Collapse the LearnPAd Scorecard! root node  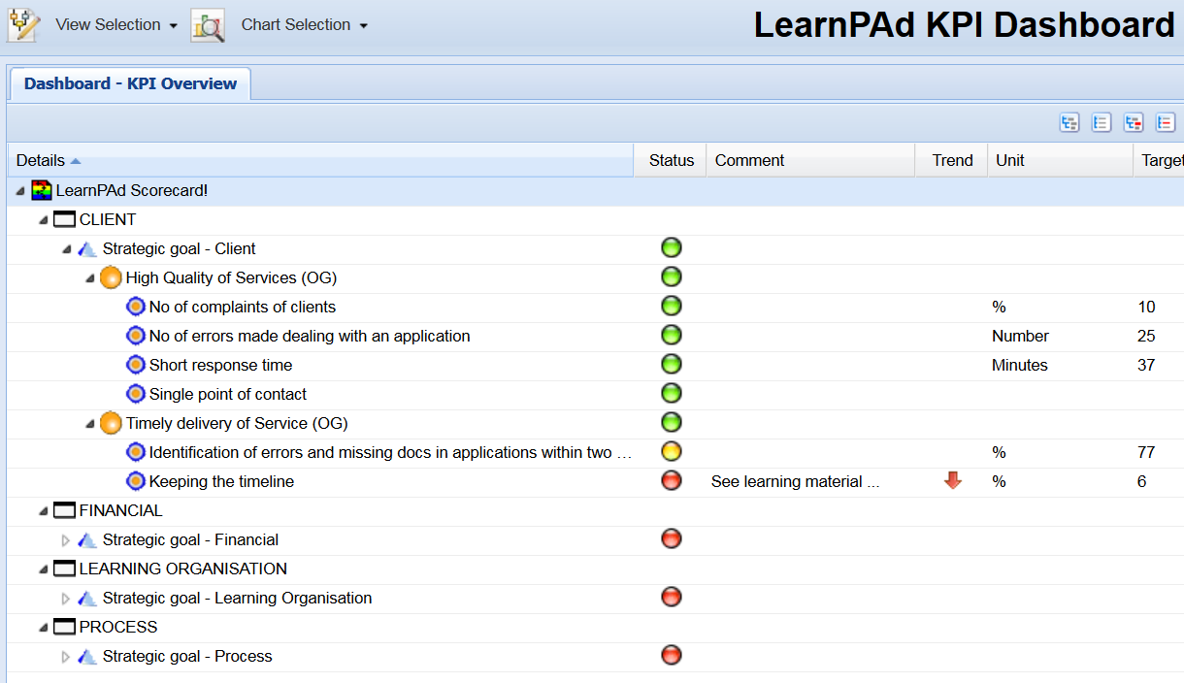pos(21,191)
